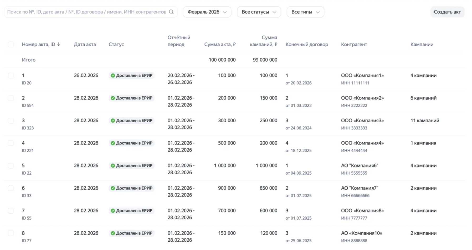472x250 pixels.
Task: Click the Дата акта column header
Action: coord(85,44)
